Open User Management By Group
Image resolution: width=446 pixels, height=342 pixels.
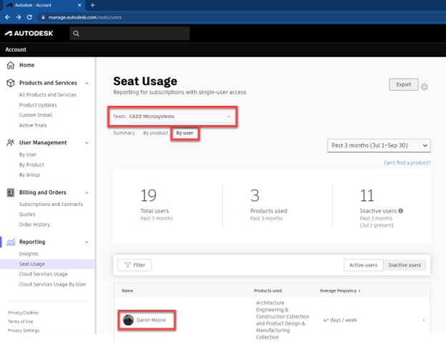click(x=29, y=175)
